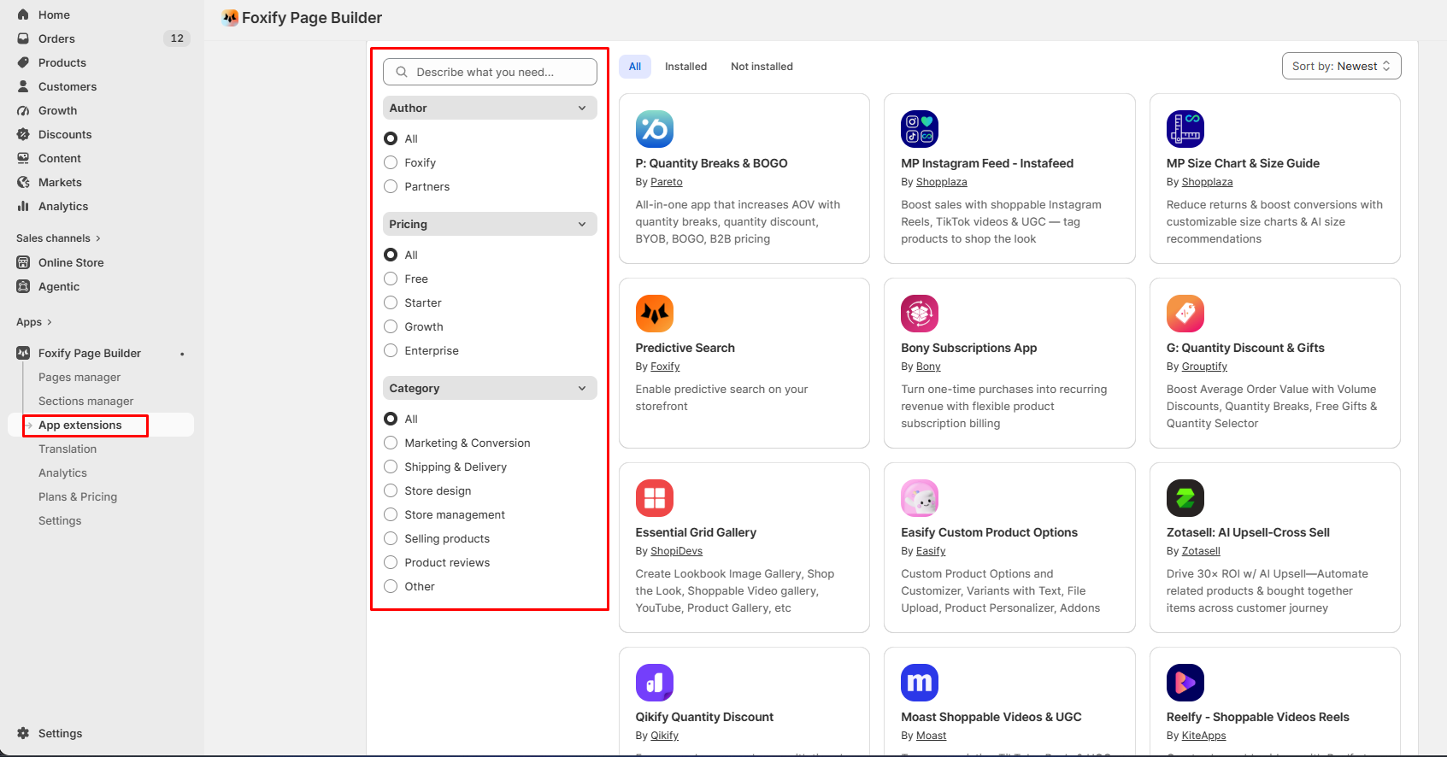This screenshot has width=1447, height=757.
Task: Click the P: Quantity Breaks & BOGO app icon
Action: [x=655, y=129]
